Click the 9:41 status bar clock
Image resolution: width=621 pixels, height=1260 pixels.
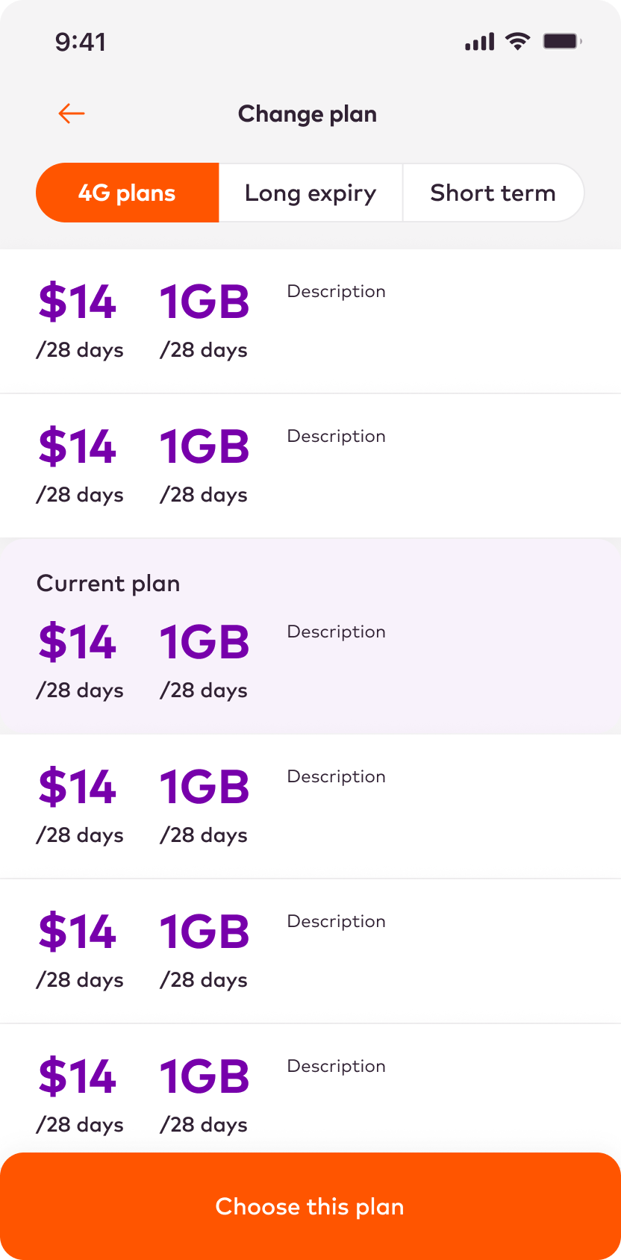click(81, 42)
